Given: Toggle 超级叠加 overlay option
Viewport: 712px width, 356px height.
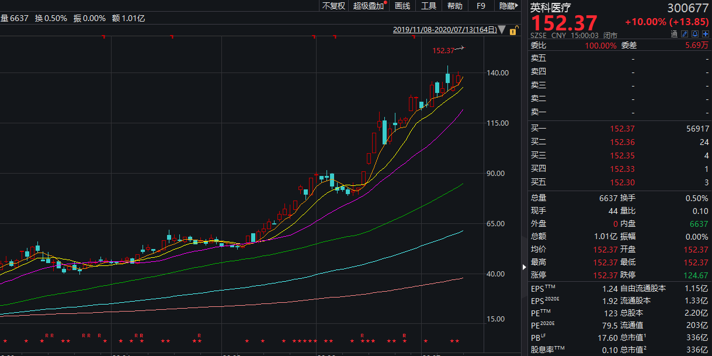Looking at the screenshot, I should 370,6.
